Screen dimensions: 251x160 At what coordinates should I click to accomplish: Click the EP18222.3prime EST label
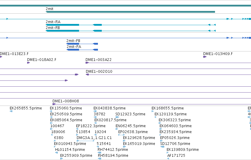click(91, 126)
